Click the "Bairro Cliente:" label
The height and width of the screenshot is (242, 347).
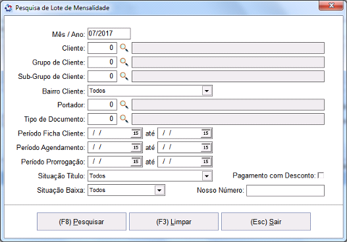pyautogui.click(x=64, y=91)
